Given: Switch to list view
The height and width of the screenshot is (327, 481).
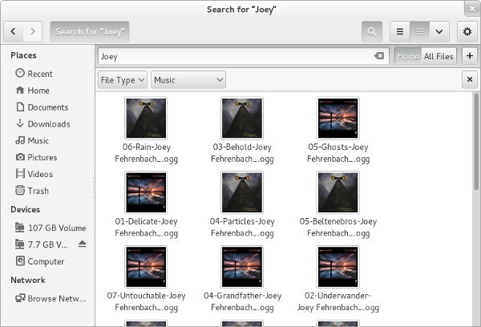Looking at the screenshot, I should (400, 31).
